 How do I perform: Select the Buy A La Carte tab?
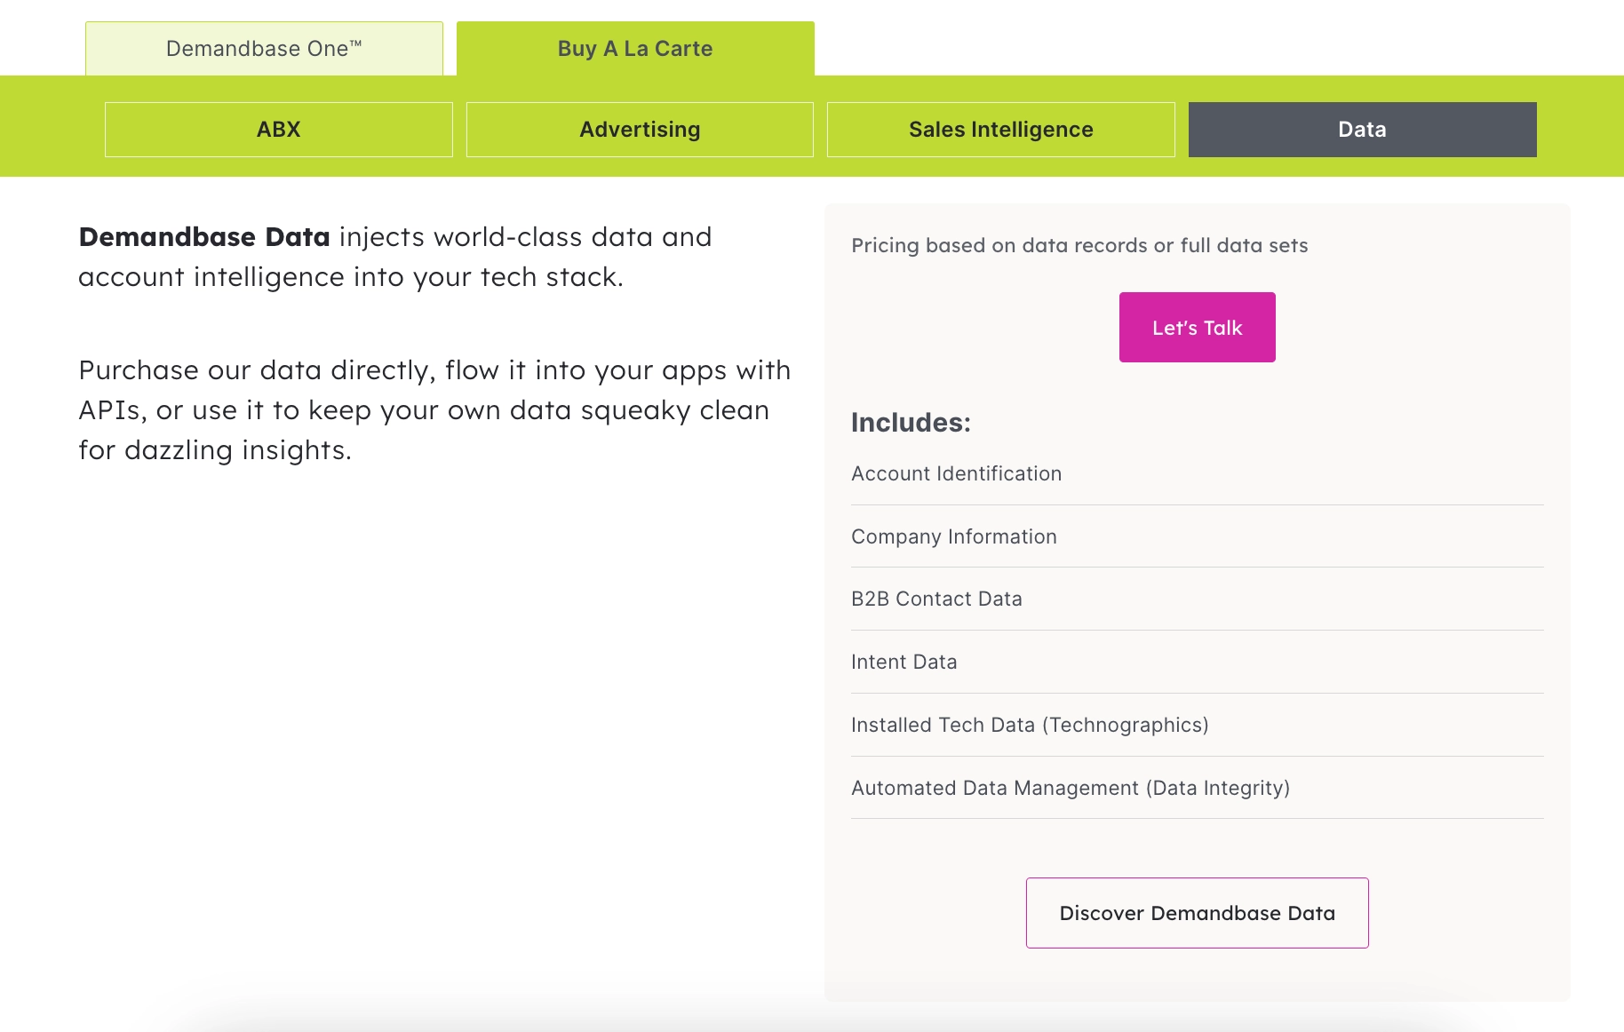(635, 49)
